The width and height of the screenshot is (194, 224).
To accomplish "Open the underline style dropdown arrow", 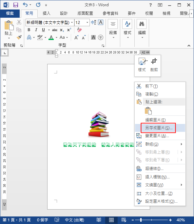I will click(x=49, y=30).
